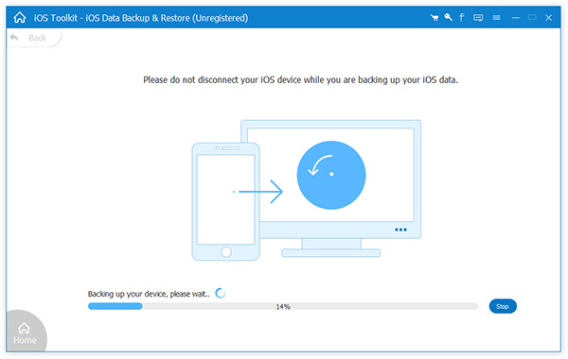Click the iPhone device illustration
Viewport: 568px width, 359px height.
click(x=225, y=202)
